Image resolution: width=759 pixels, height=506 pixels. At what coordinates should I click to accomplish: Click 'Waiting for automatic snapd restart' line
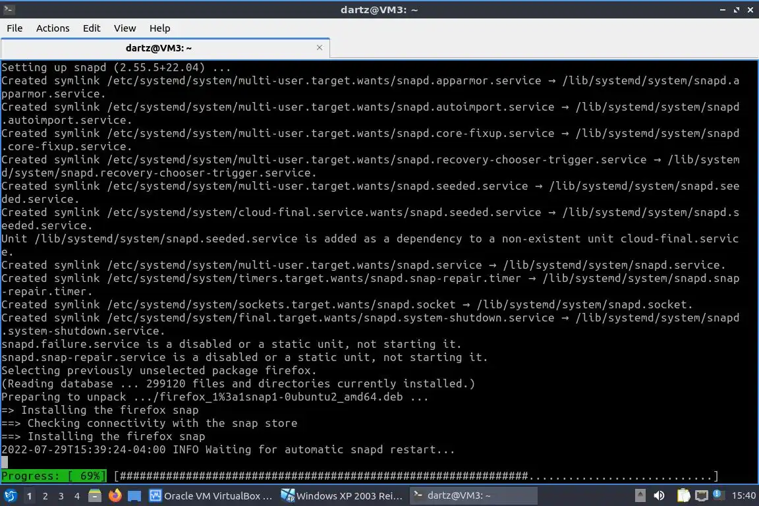228,449
